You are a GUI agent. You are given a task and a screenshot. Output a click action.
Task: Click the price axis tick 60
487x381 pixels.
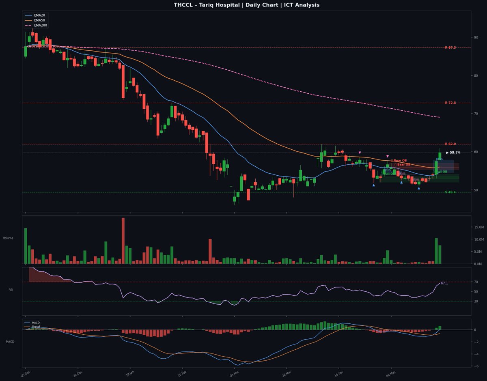(476, 152)
